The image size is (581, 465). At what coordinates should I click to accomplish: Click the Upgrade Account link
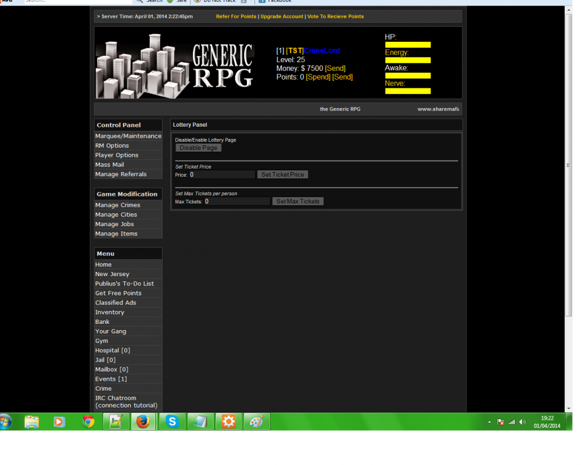pyautogui.click(x=282, y=16)
